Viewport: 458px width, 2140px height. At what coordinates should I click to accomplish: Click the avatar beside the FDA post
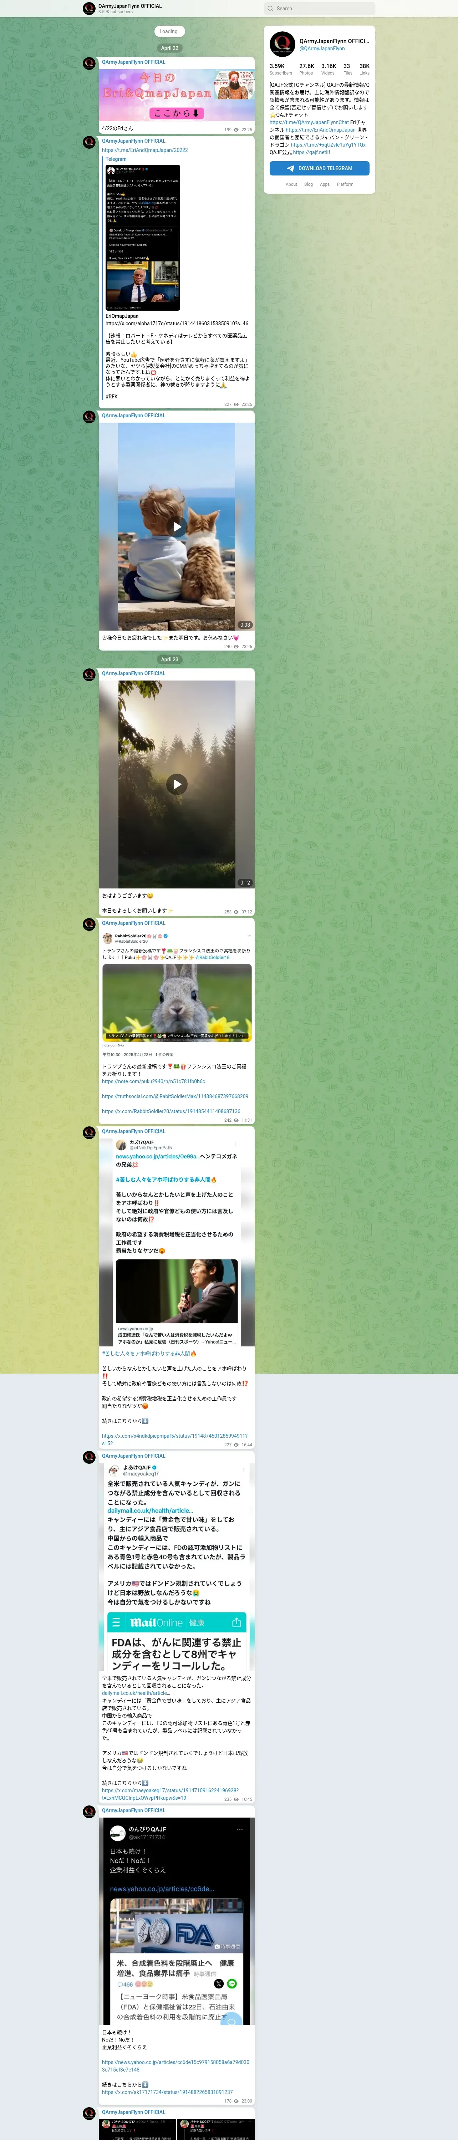[89, 1812]
